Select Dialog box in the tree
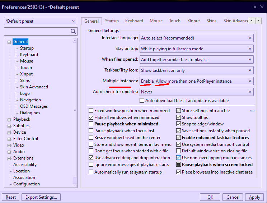 pyautogui.click(x=30, y=113)
